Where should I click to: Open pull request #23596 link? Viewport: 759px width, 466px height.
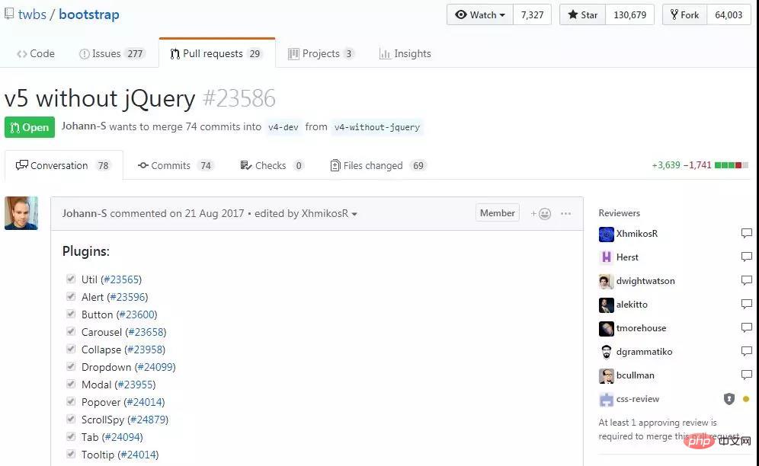tap(127, 297)
